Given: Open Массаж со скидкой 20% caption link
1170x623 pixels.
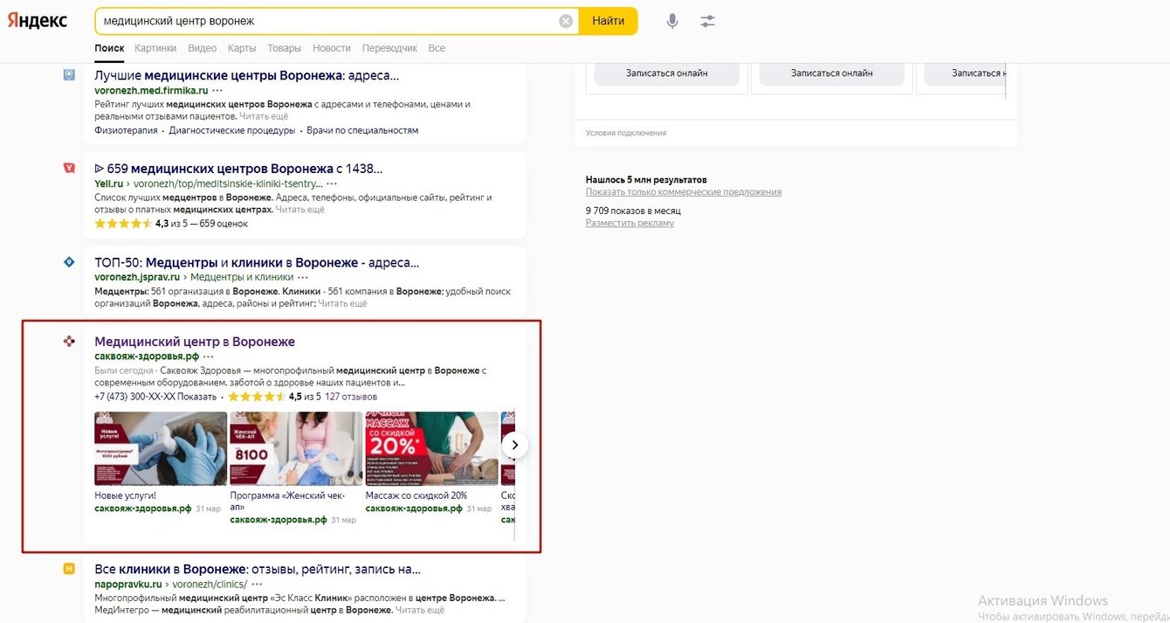Looking at the screenshot, I should (416, 495).
